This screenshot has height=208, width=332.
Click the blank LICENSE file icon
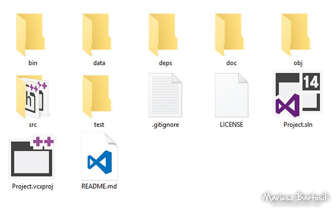231,95
